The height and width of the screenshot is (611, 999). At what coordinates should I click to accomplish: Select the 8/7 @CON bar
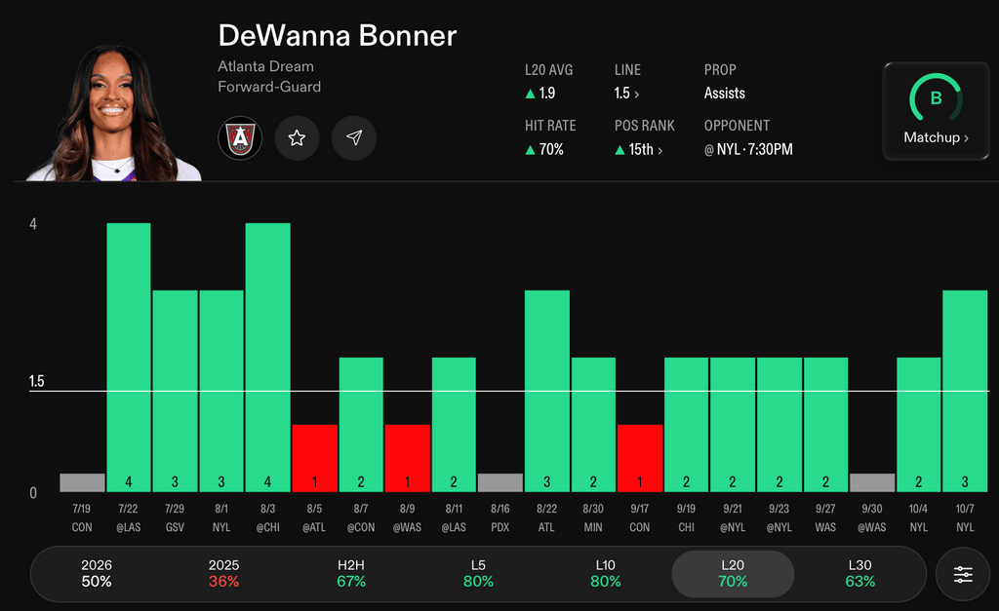tap(361, 425)
